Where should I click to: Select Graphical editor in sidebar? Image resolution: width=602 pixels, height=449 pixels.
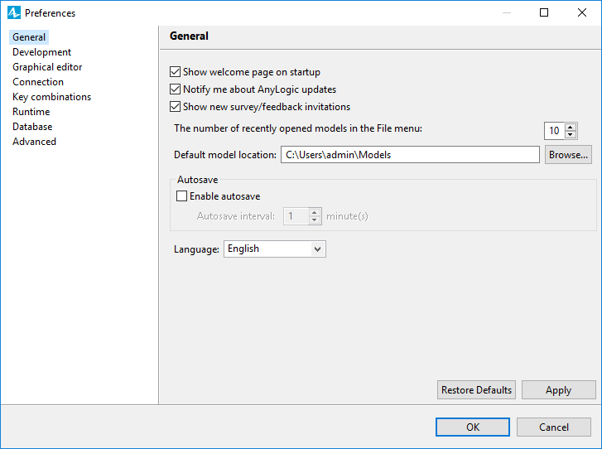(x=47, y=67)
